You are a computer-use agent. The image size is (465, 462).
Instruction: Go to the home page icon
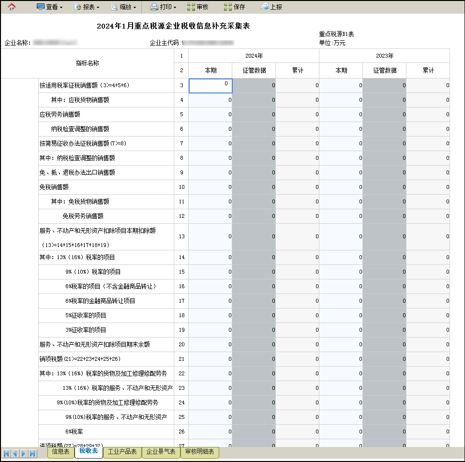coord(12,7)
